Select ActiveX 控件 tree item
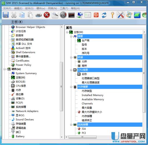The width and height of the screenshot is (148, 145). [23, 48]
